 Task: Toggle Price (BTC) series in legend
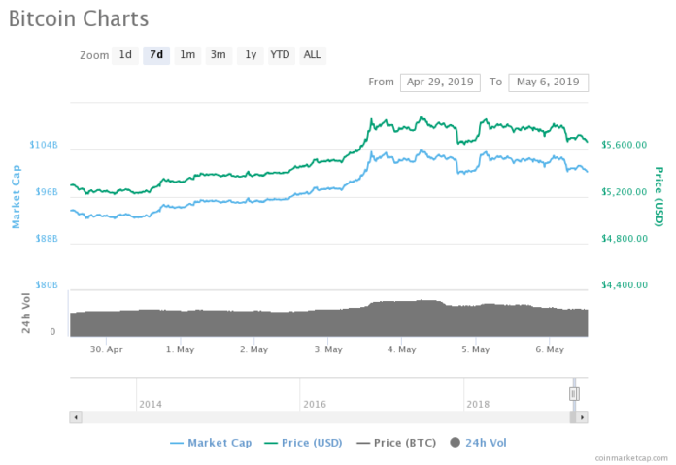pos(396,443)
